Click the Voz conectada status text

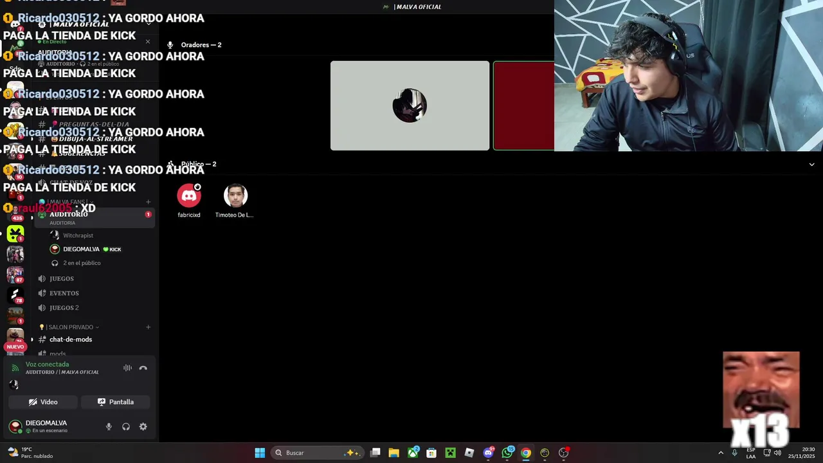pos(47,364)
